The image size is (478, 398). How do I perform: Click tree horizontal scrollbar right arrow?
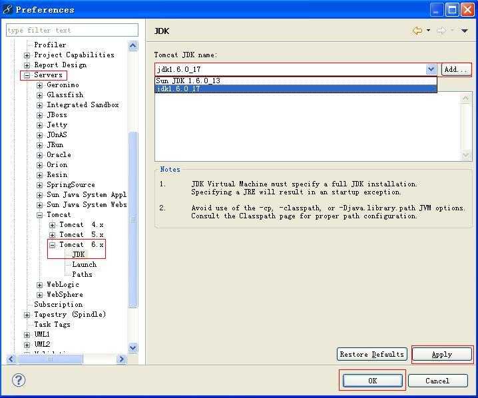coord(121,359)
